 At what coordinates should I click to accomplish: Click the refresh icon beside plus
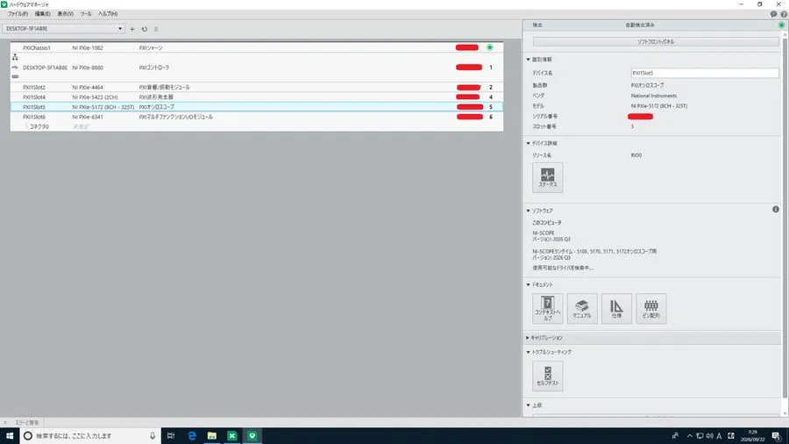click(145, 29)
